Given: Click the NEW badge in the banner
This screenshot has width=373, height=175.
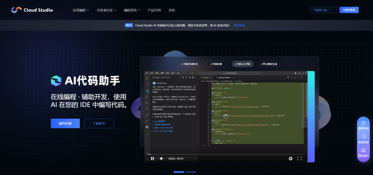Looking at the screenshot, I should [x=129, y=25].
